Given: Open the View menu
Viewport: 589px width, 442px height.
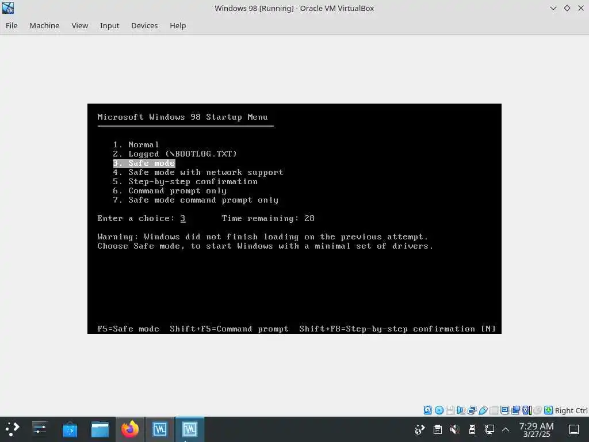Looking at the screenshot, I should [79, 25].
